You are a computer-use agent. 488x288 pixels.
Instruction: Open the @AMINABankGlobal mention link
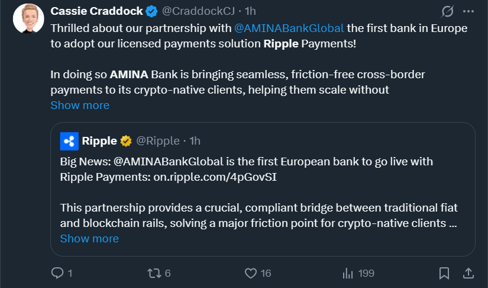tap(289, 28)
